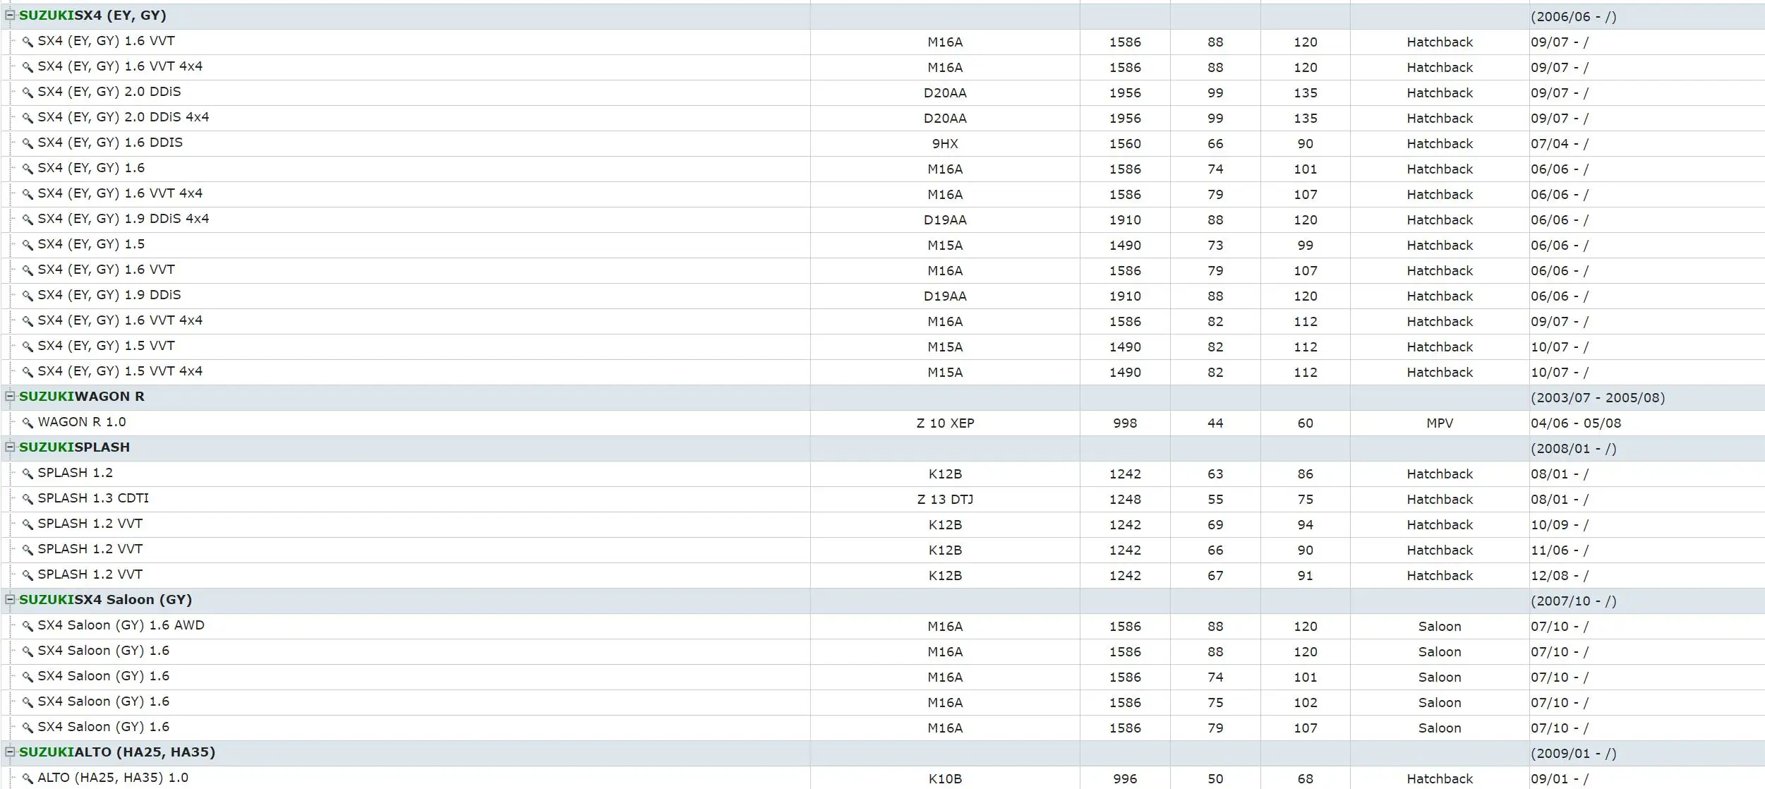Open magnifier icon for SPLASH 1.2 86hp row

tap(28, 474)
